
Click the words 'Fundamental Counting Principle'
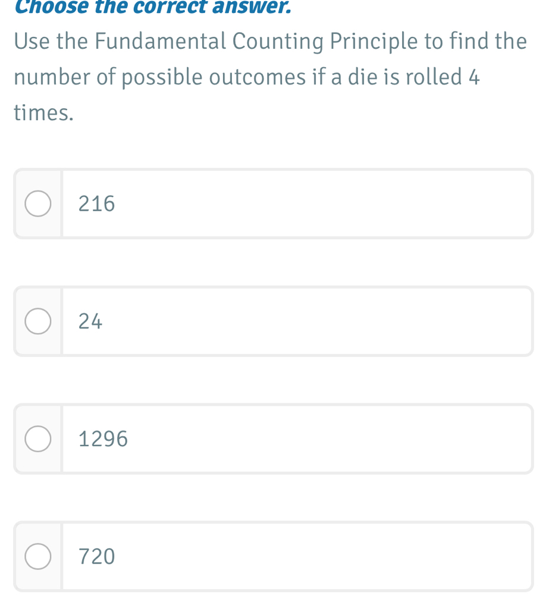coord(222,42)
